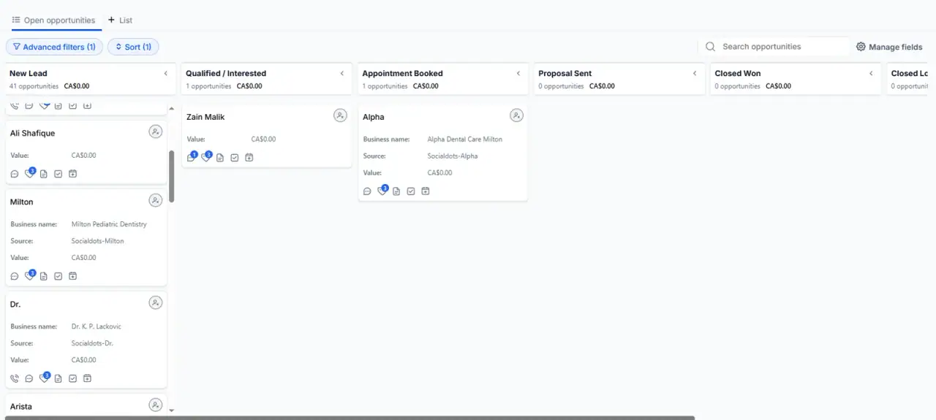Open conversation icon on Dr. card

[29, 378]
